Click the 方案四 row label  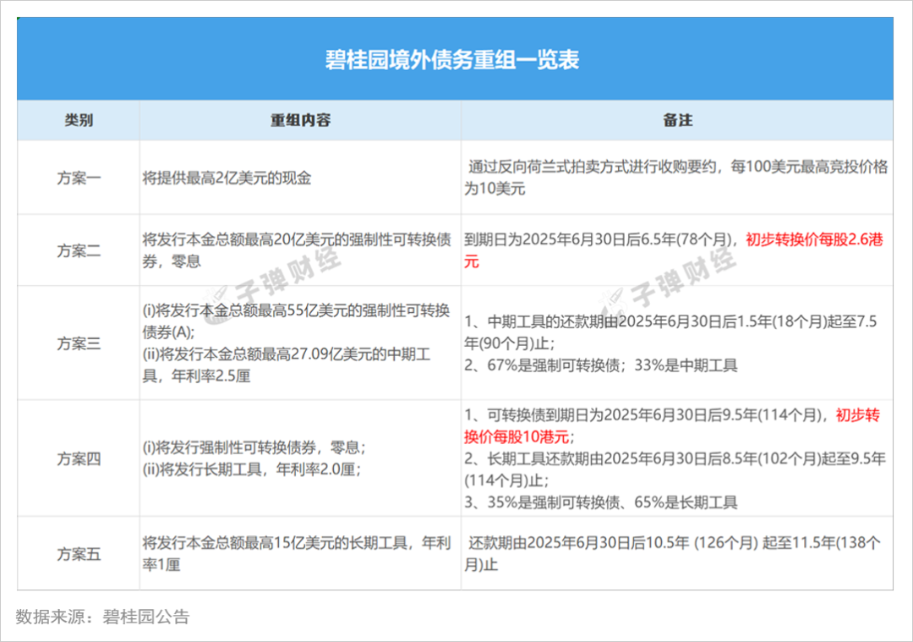(77, 459)
